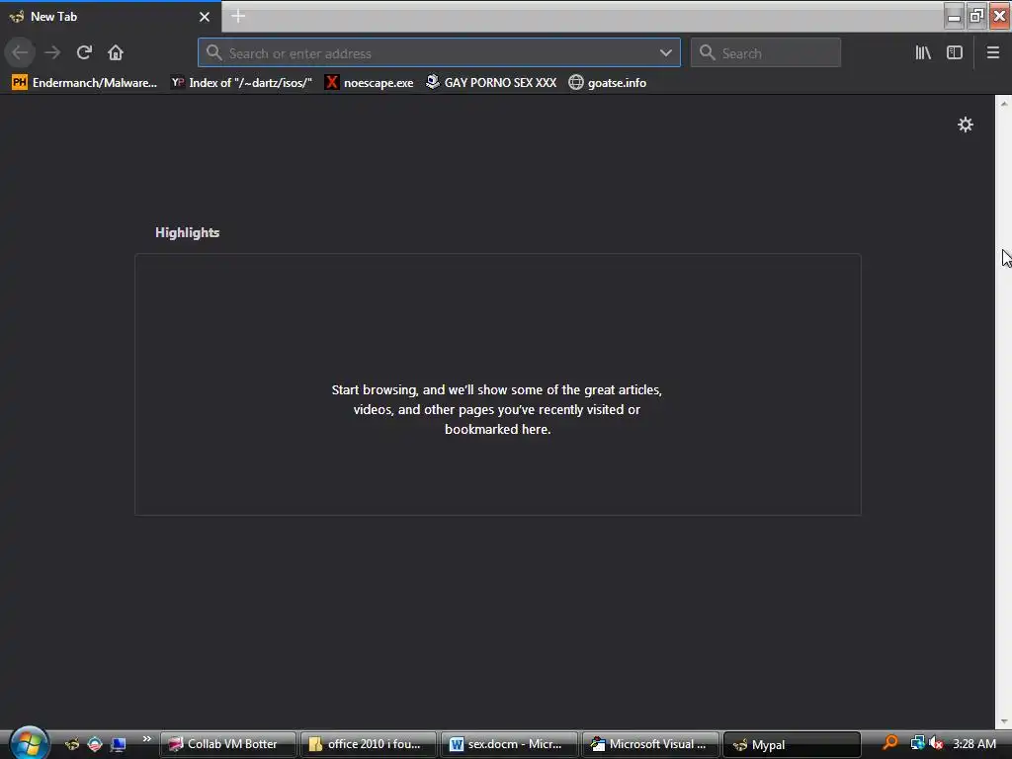This screenshot has height=759, width=1012.
Task: Click the empty Highlights message text
Action: [497, 409]
